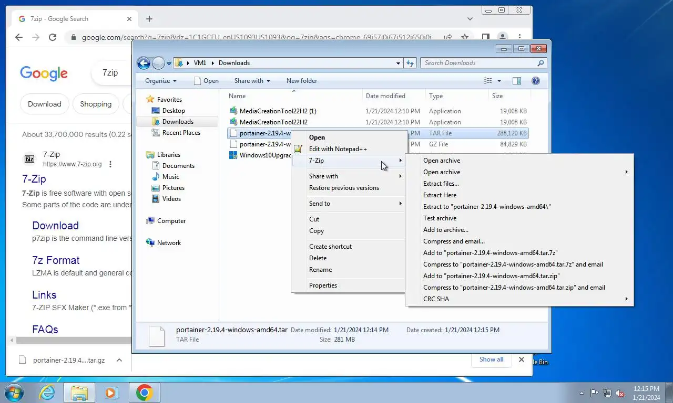Click search magnifier in Search Downloads box
The height and width of the screenshot is (403, 673).
click(x=541, y=63)
